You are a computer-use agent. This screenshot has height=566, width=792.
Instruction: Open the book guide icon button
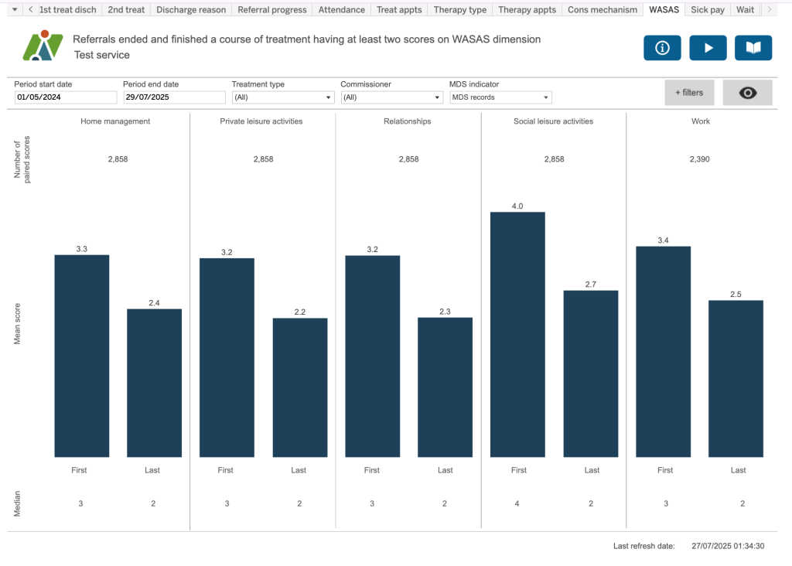pyautogui.click(x=753, y=48)
